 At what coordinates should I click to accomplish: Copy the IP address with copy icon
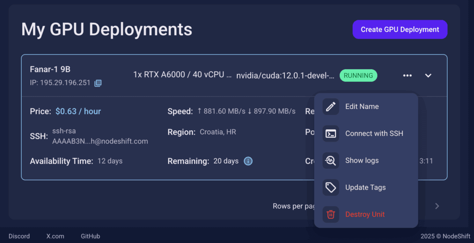point(98,83)
